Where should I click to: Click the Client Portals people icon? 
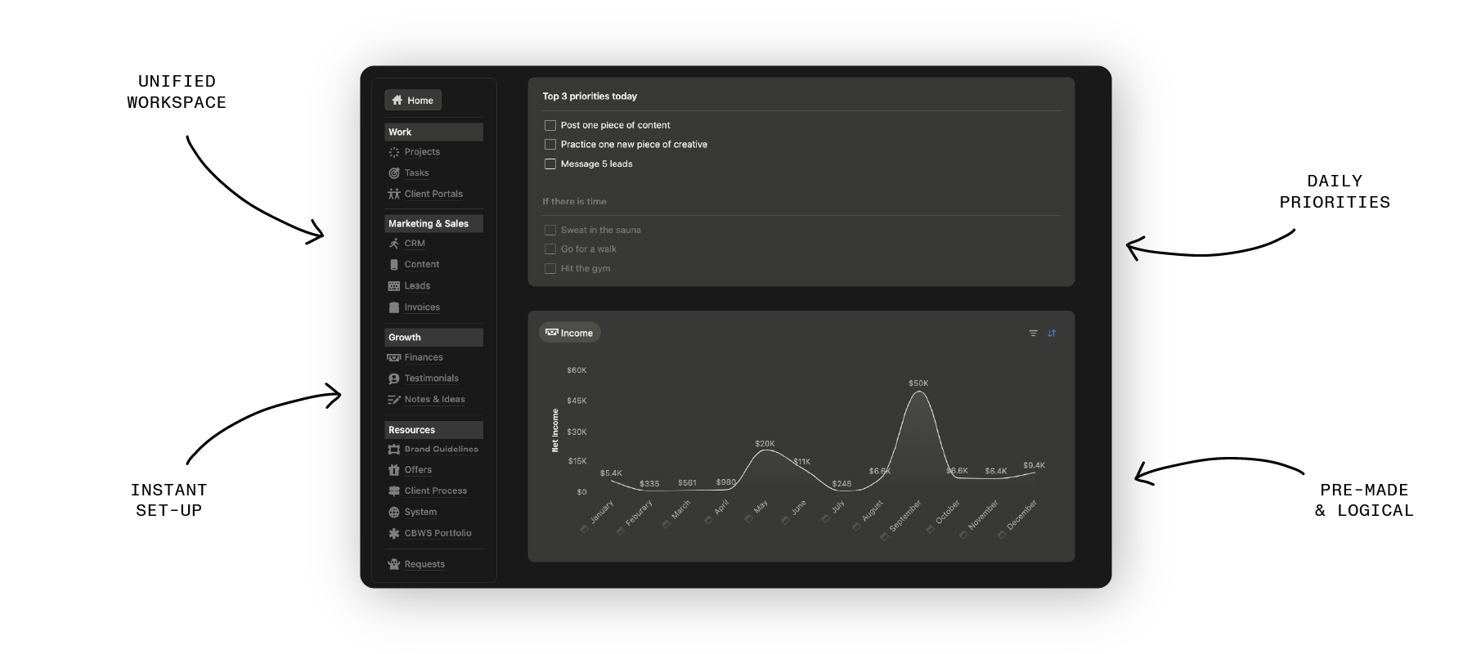pos(394,194)
